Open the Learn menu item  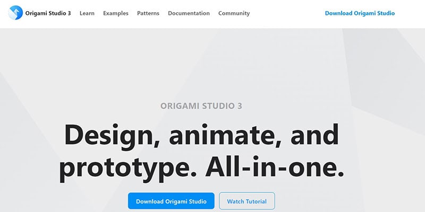(x=87, y=13)
